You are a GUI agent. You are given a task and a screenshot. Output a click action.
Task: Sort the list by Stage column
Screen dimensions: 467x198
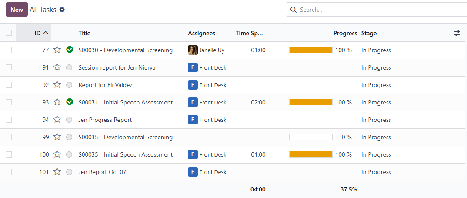tap(369, 33)
